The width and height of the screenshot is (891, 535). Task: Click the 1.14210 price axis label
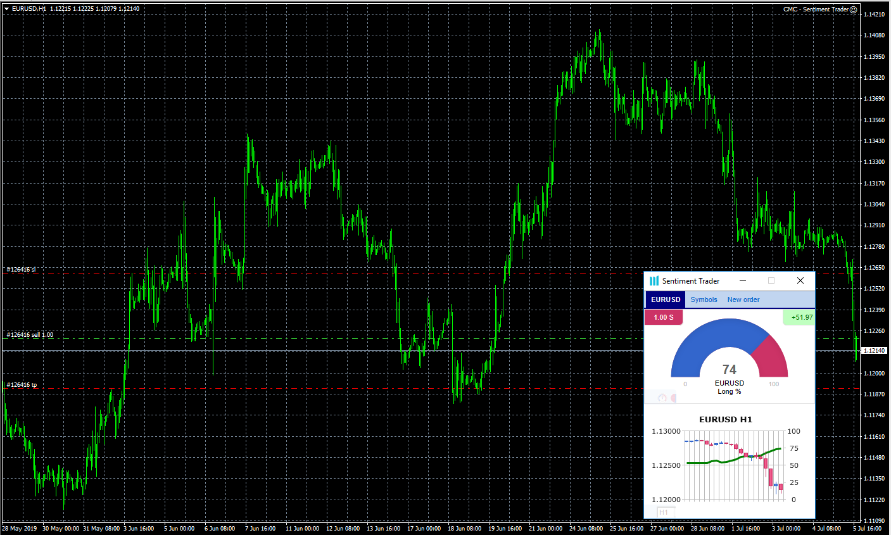[x=875, y=14]
